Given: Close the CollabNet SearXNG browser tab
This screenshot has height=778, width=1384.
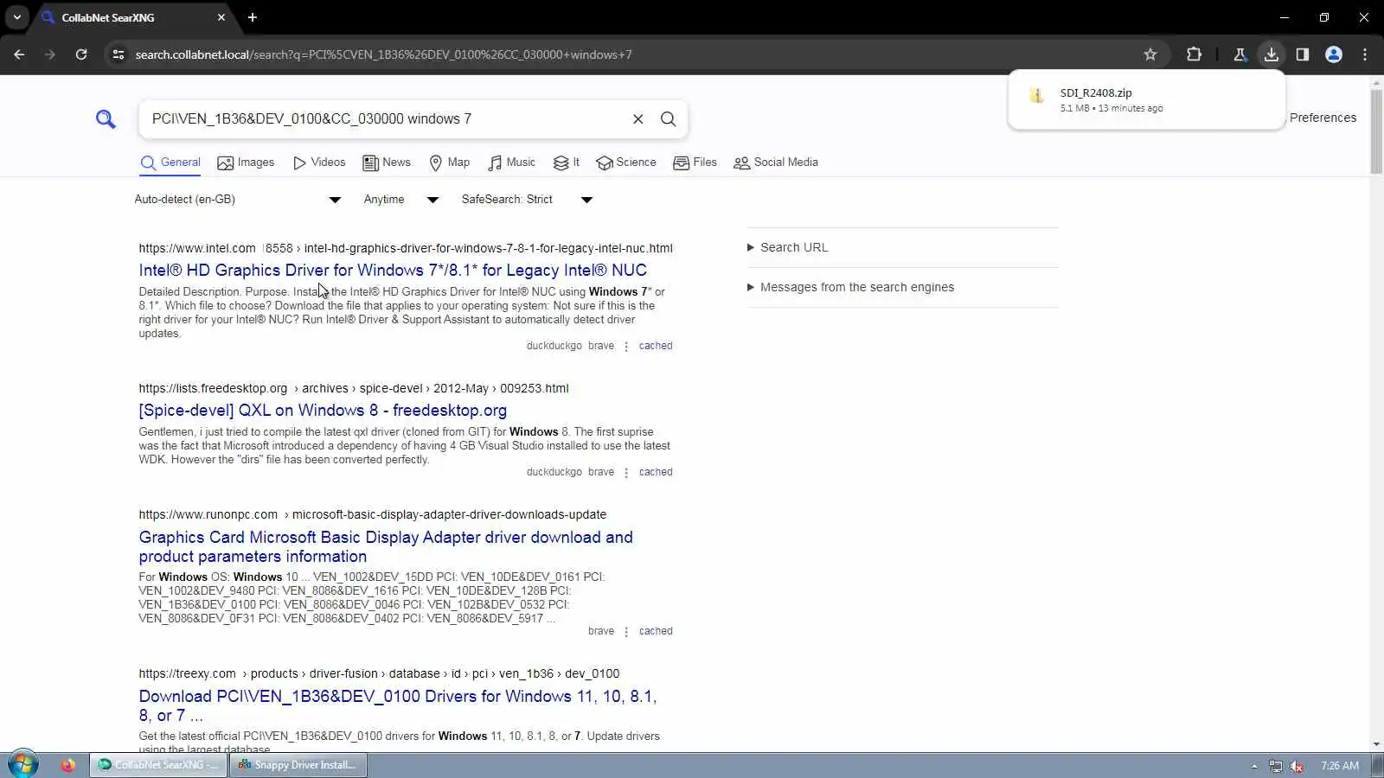Looking at the screenshot, I should [x=221, y=17].
